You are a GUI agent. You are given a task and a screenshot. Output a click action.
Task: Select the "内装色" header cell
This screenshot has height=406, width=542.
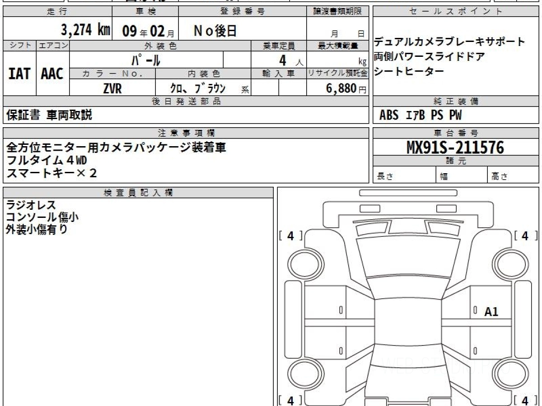click(x=203, y=74)
